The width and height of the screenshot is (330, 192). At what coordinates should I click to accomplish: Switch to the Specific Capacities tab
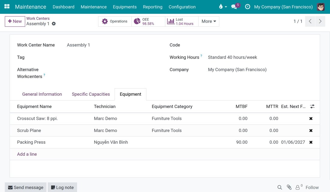91,94
